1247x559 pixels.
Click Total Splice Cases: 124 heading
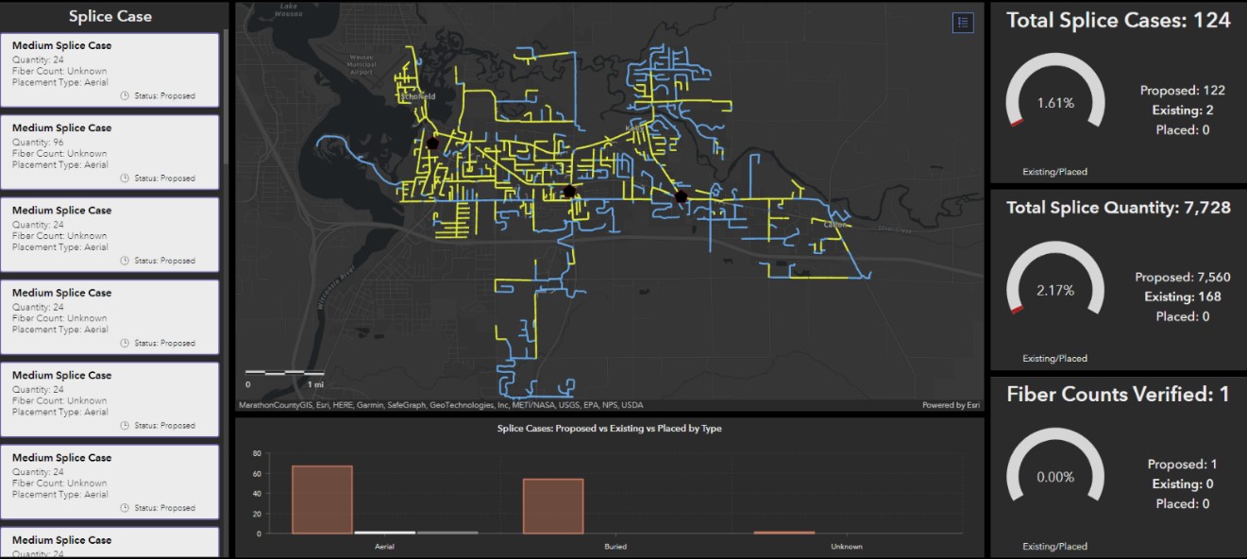coord(1119,20)
